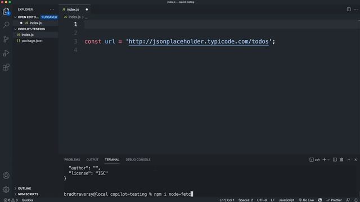
Task: Add a new terminal with plus icon
Action: point(324,159)
